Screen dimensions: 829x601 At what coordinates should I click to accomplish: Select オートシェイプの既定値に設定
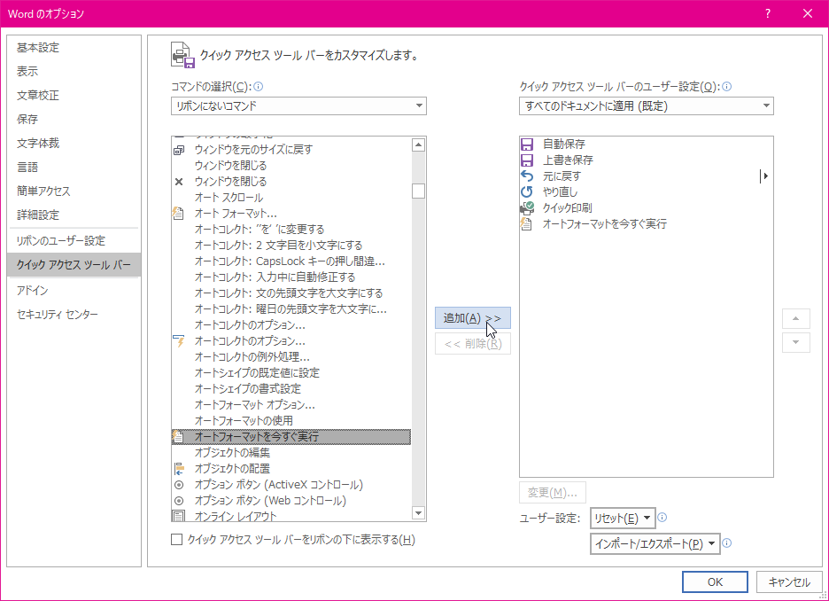291,373
